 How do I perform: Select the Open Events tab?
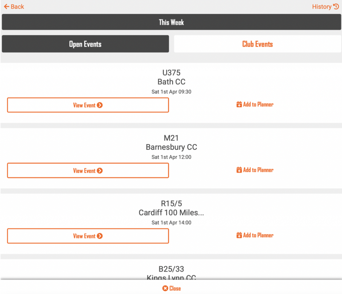coord(85,44)
